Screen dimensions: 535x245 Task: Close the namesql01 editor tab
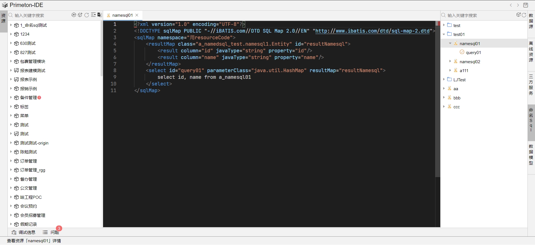point(137,15)
